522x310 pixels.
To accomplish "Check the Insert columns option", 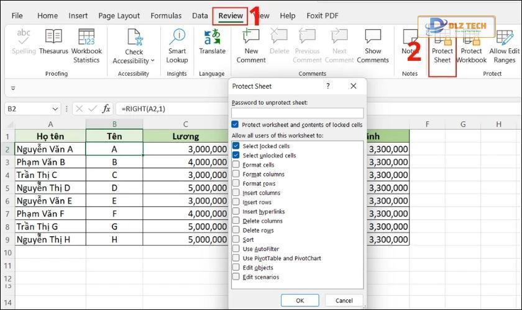I will tap(236, 192).
